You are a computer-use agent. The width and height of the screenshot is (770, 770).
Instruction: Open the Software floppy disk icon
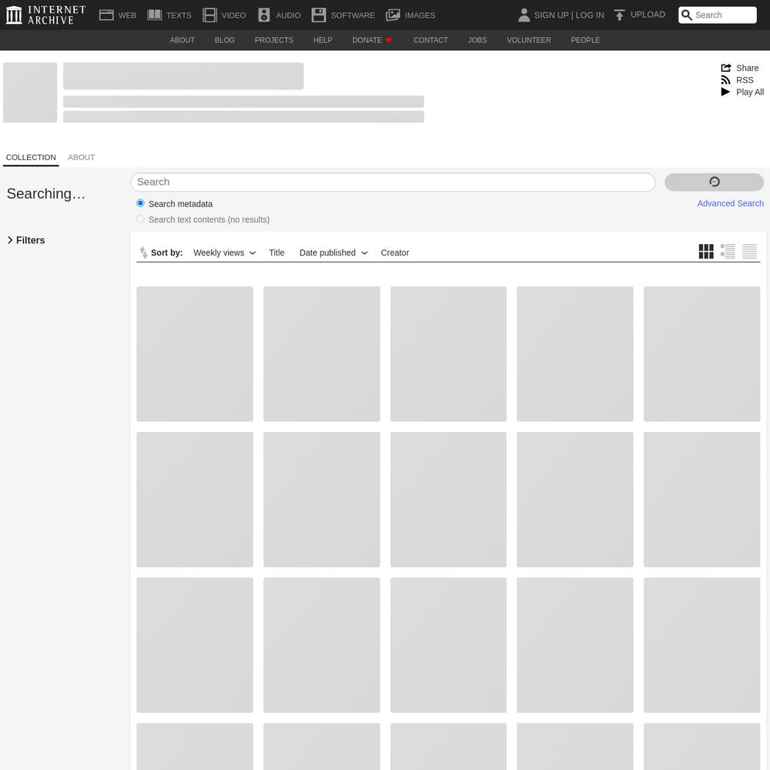(x=319, y=15)
